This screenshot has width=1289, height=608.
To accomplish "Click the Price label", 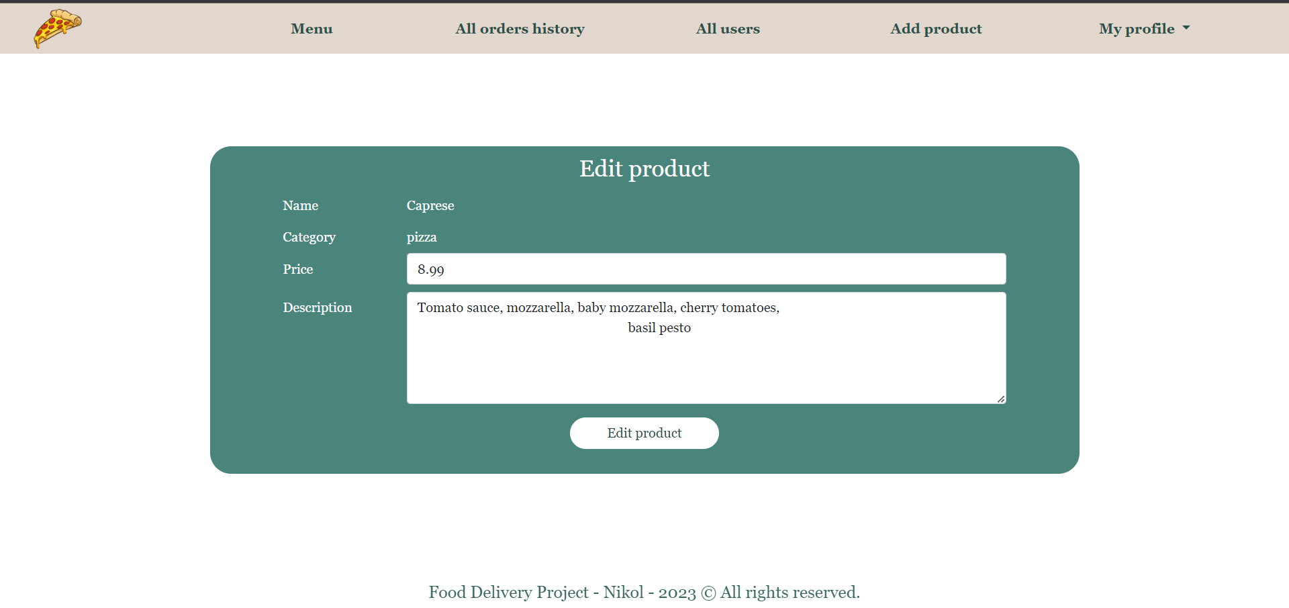I will point(297,269).
